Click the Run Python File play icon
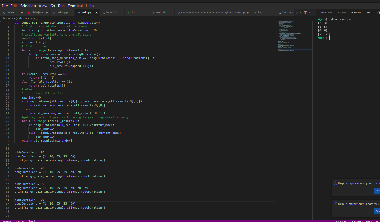This screenshot has height=222, width=380. coord(297,12)
